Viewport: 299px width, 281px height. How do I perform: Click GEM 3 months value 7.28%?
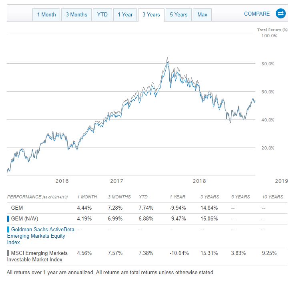(115, 208)
